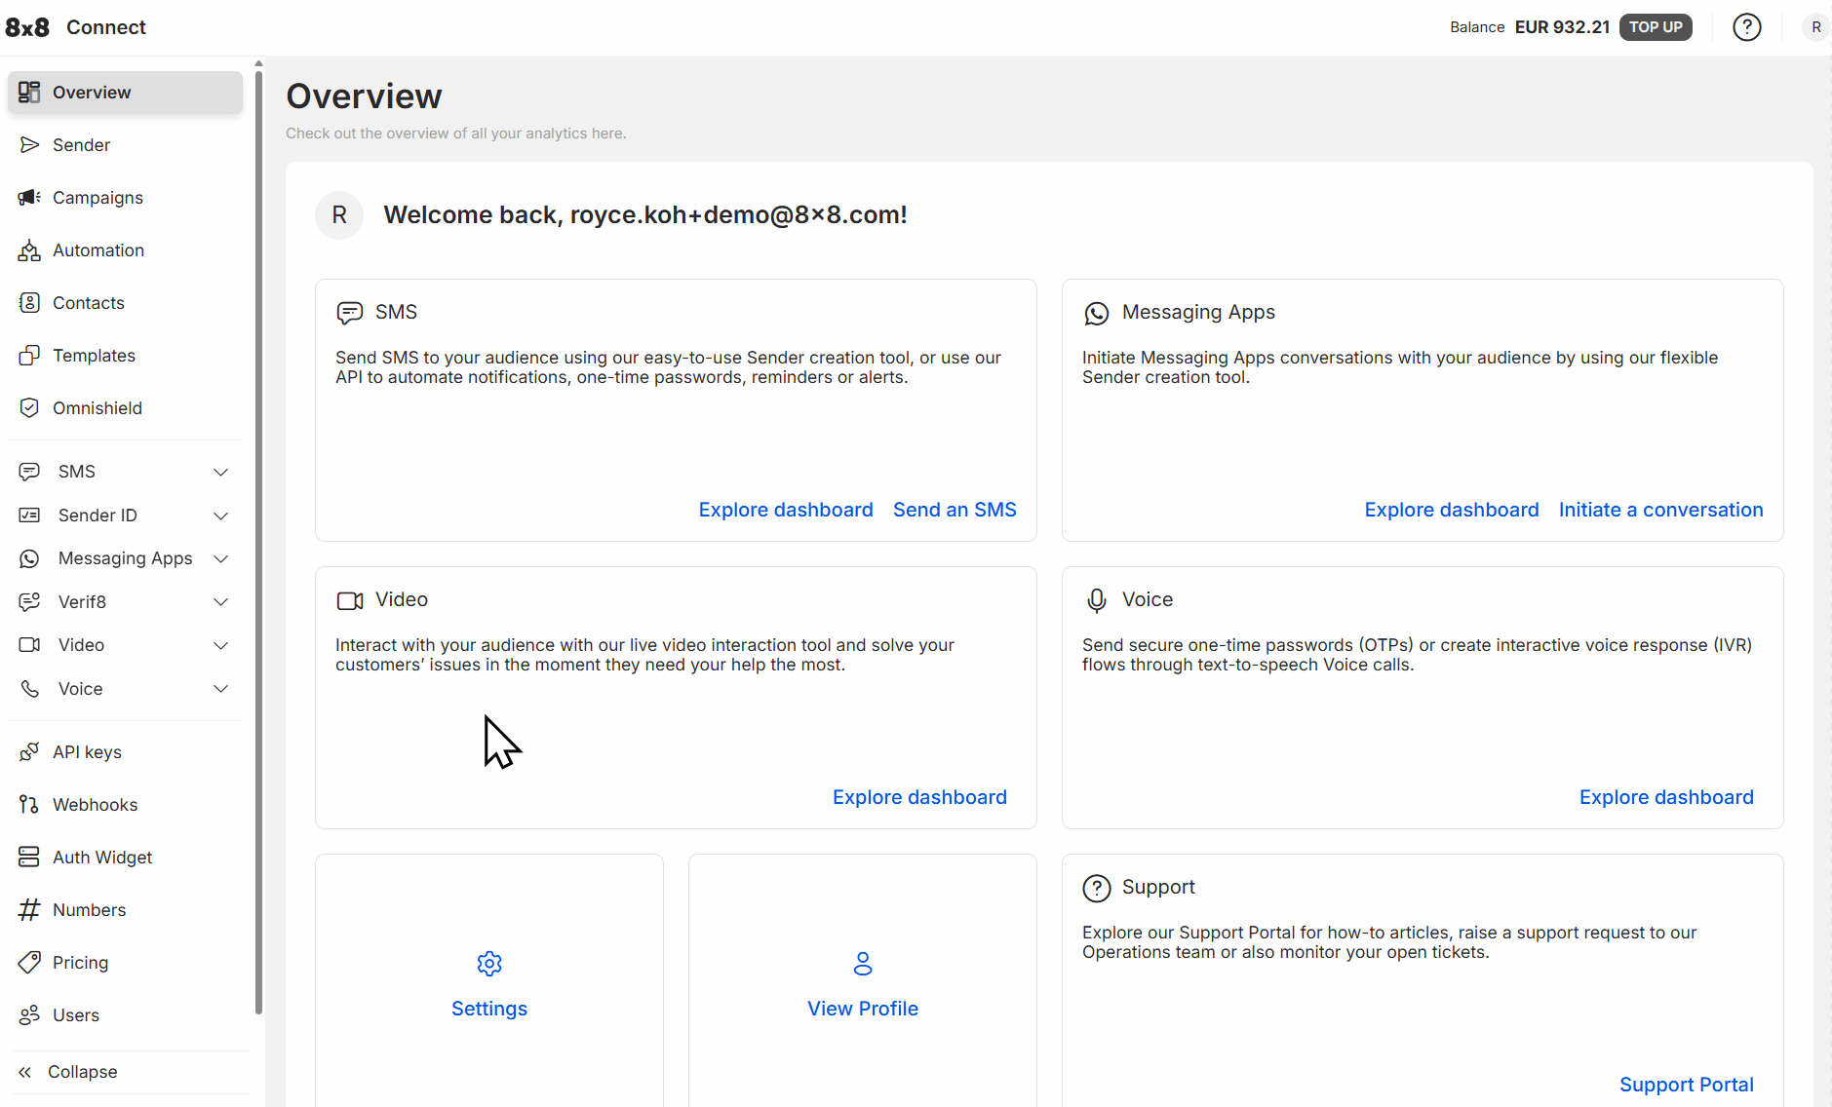Click the Settings gear icon
This screenshot has width=1832, height=1107.
tap(489, 964)
